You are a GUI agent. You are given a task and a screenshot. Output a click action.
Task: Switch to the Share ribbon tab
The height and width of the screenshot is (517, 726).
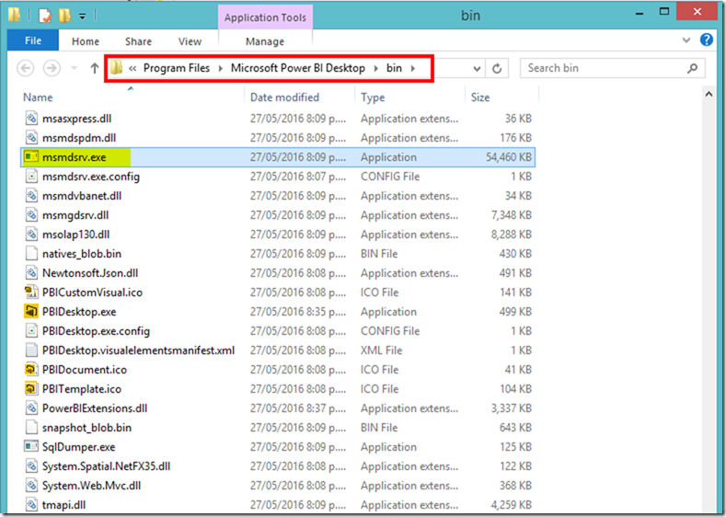[138, 41]
